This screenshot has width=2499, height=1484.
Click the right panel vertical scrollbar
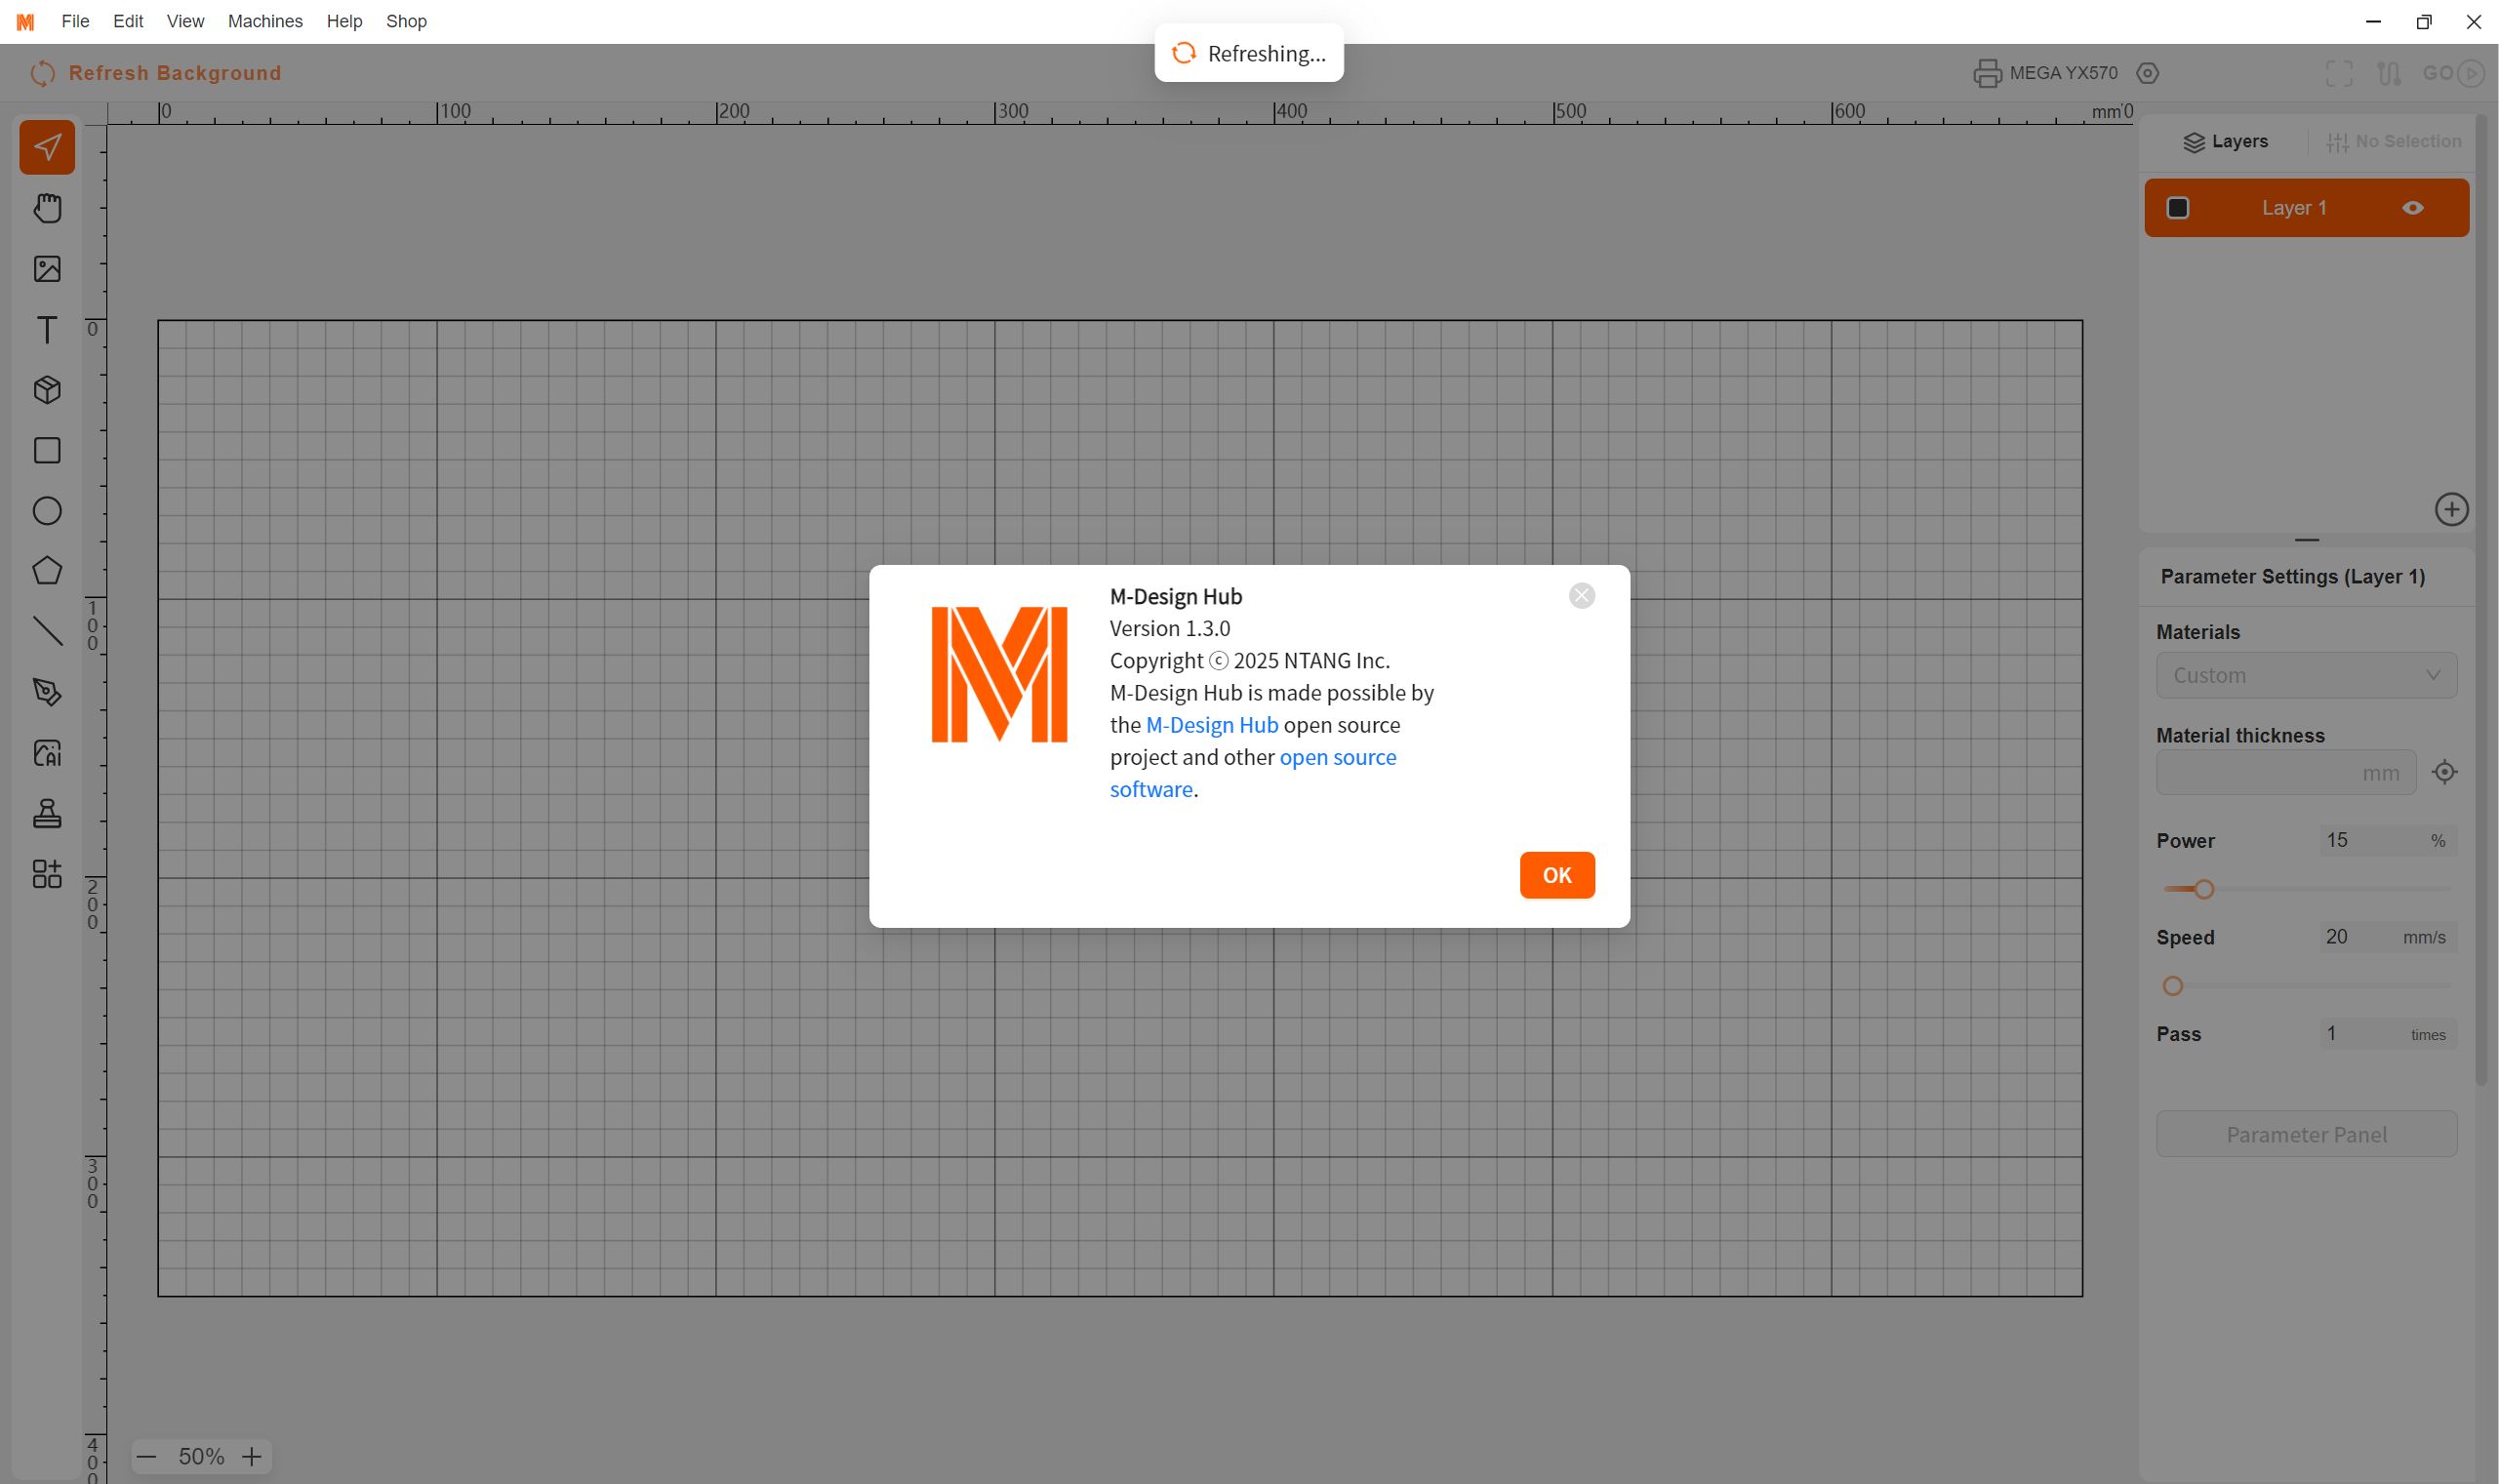(x=2481, y=600)
